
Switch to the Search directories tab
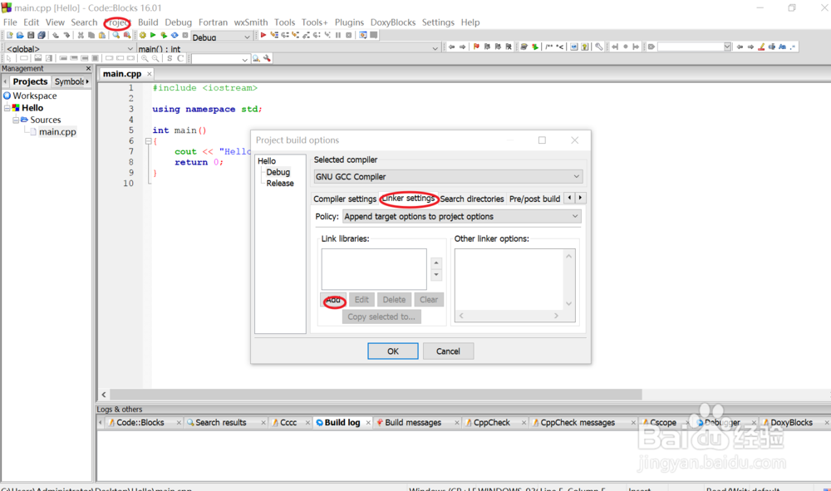click(472, 199)
